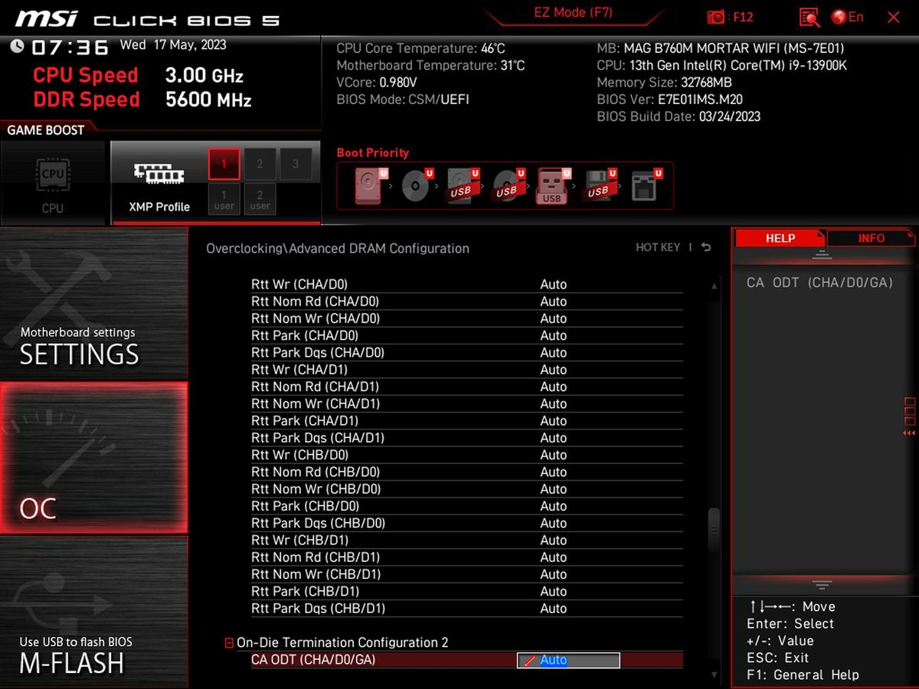The height and width of the screenshot is (689, 919).
Task: Select the Rtt Nom Wr (CHB/D0) row
Action: (467, 488)
